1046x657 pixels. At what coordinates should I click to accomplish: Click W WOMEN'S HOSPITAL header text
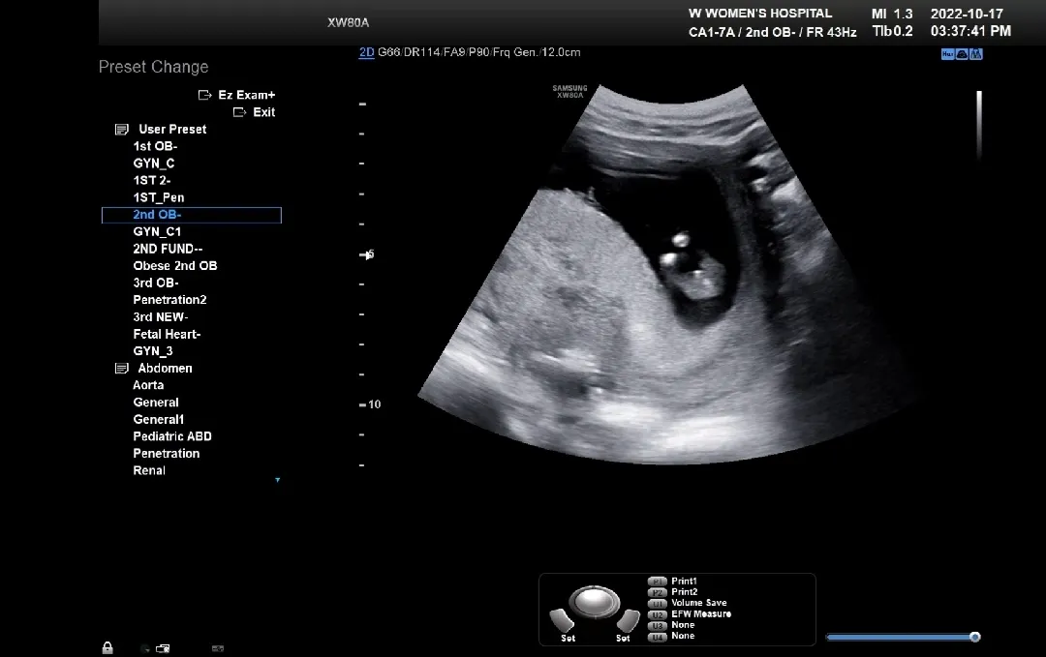[x=760, y=14]
